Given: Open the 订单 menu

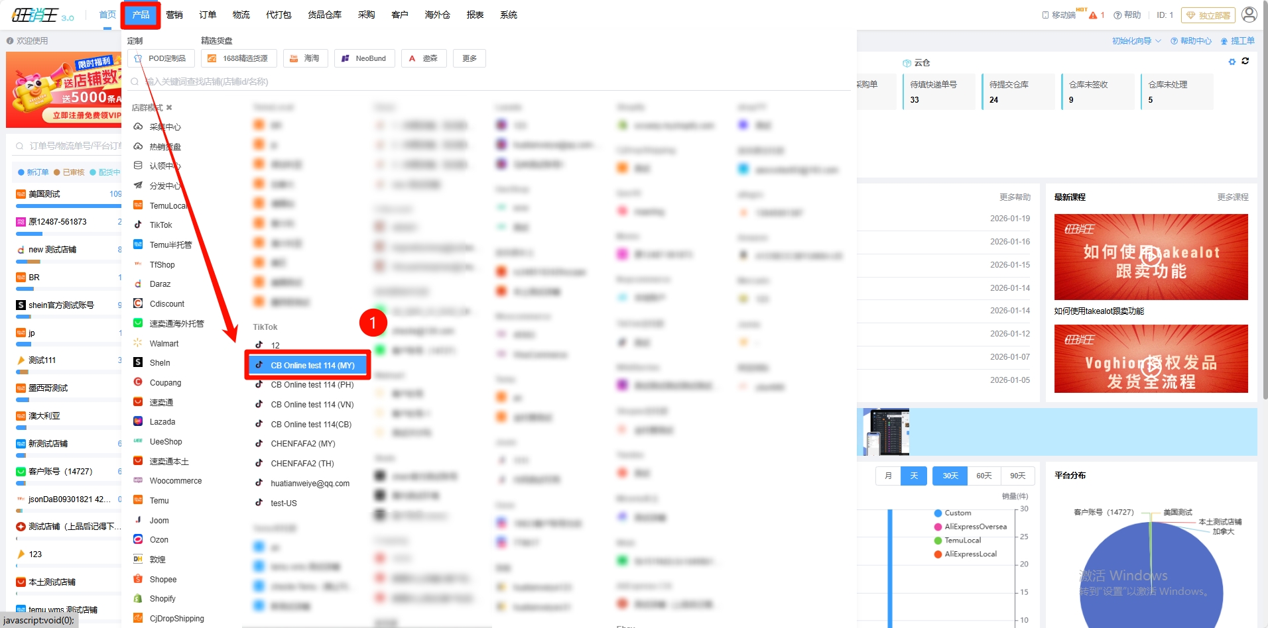Looking at the screenshot, I should click(208, 15).
